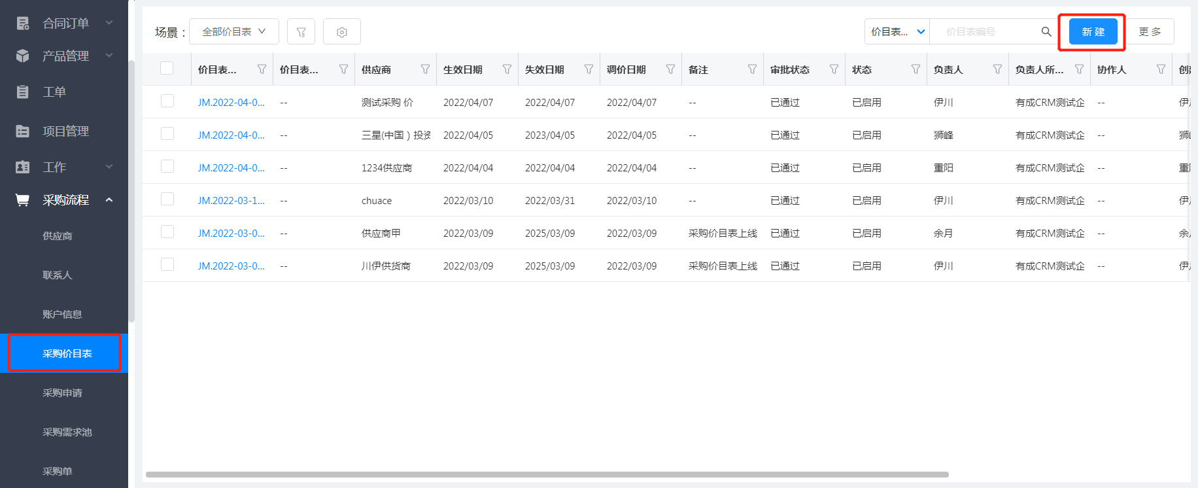
Task: Click the sidebar vertical scrollbar
Action: coord(131,191)
